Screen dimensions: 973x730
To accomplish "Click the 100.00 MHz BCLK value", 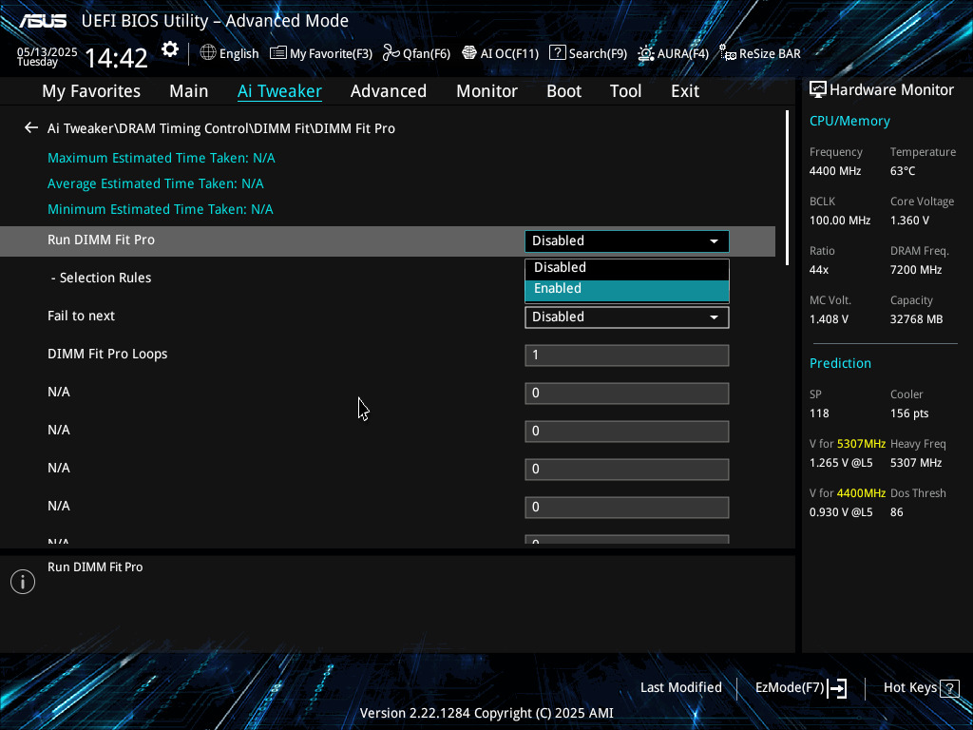I will [840, 221].
